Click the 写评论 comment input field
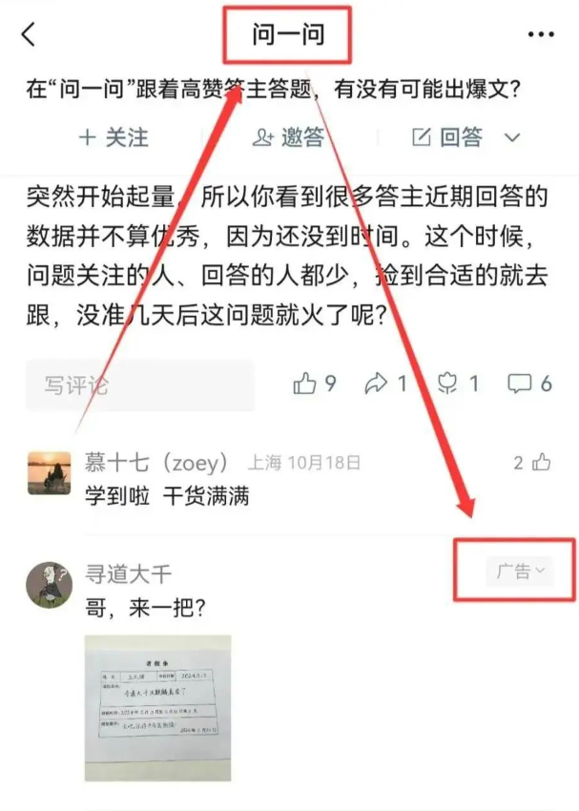Screen dimensions: 579x811 (140, 385)
